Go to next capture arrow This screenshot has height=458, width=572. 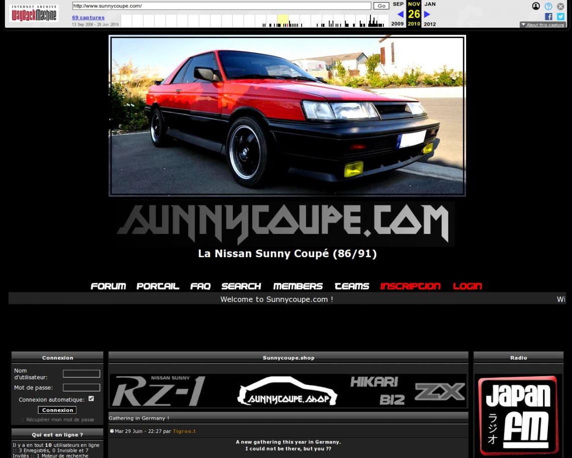click(x=427, y=14)
